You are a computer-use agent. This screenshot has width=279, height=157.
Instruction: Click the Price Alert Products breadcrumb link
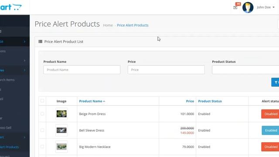(133, 25)
